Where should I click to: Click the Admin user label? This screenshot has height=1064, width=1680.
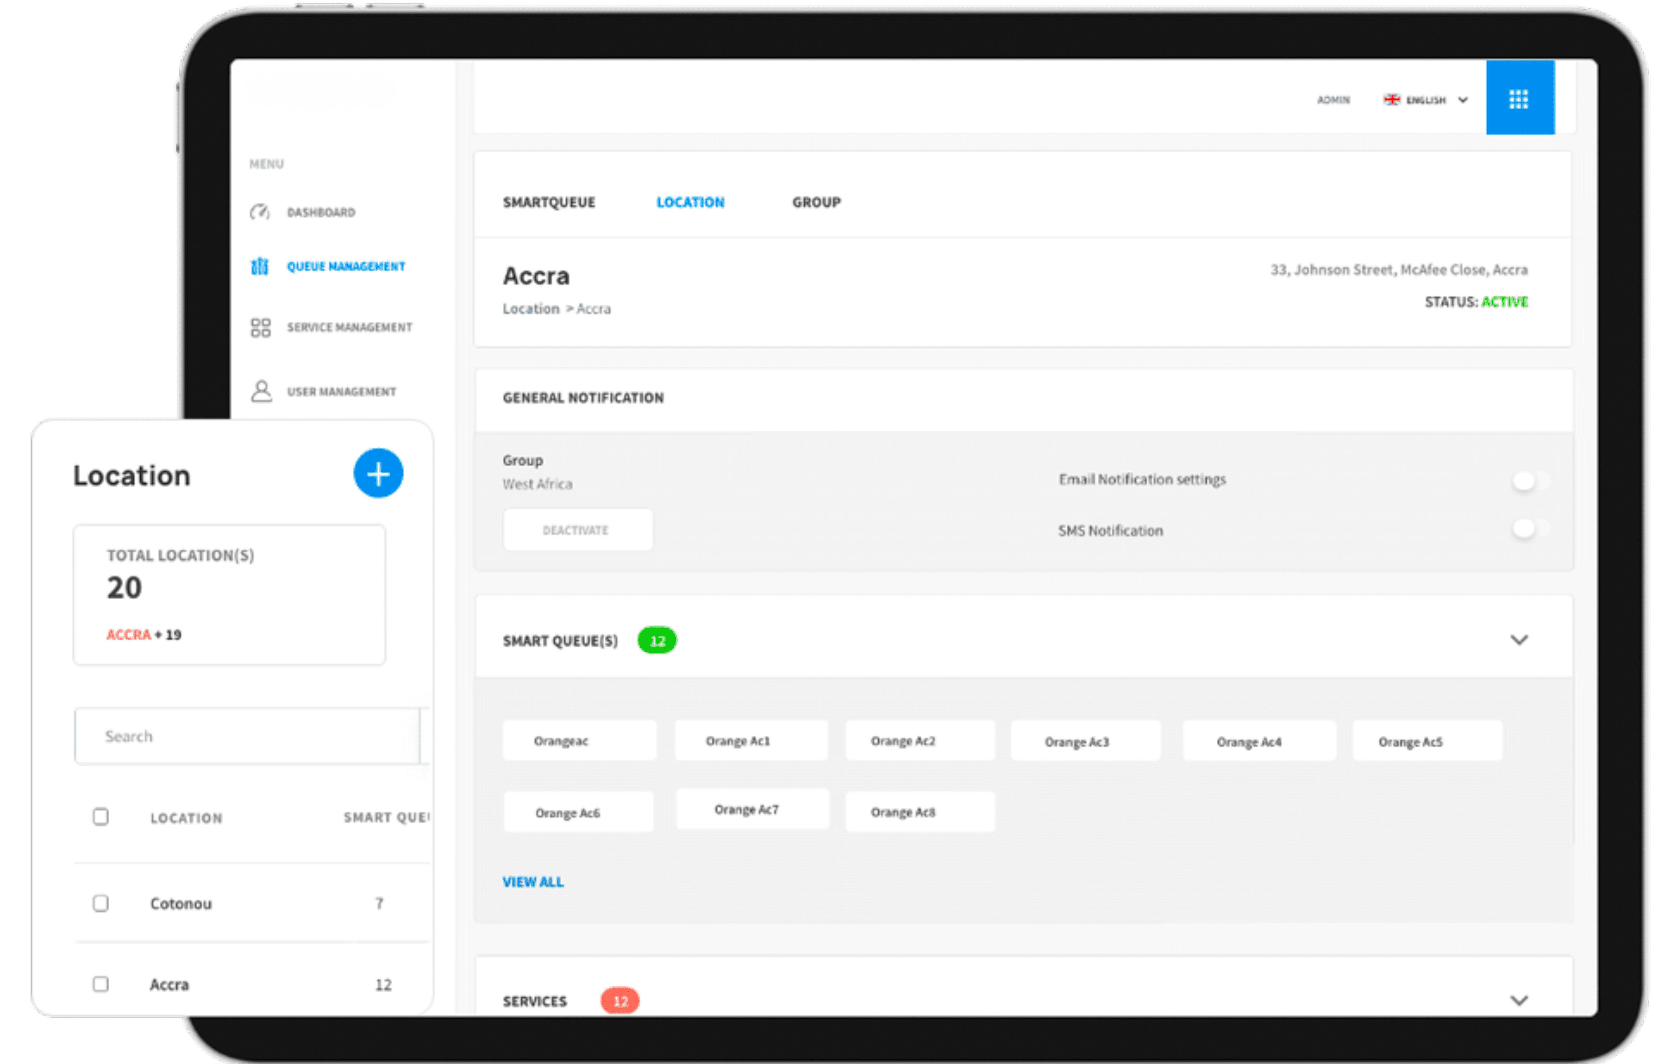coord(1333,100)
